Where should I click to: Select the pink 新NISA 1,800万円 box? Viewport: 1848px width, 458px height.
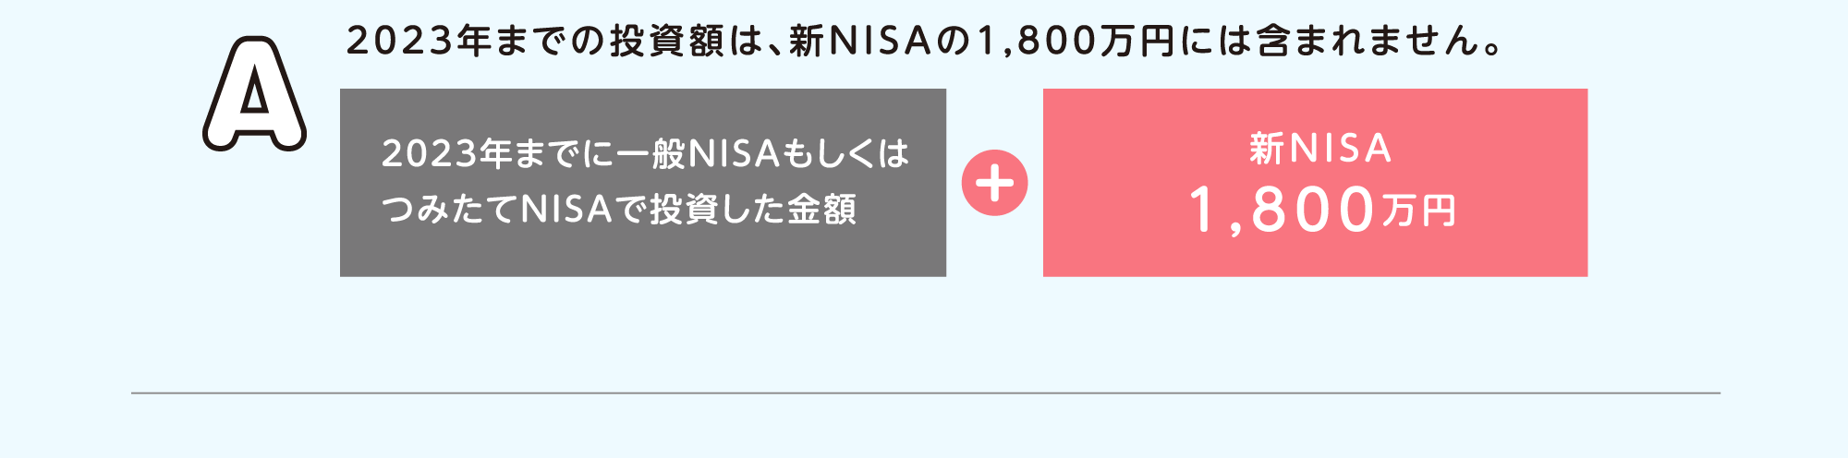(x=1315, y=183)
